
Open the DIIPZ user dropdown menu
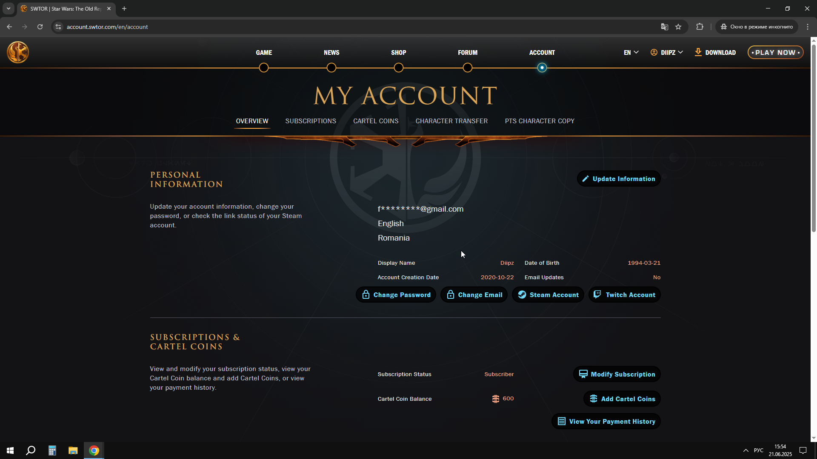click(666, 52)
